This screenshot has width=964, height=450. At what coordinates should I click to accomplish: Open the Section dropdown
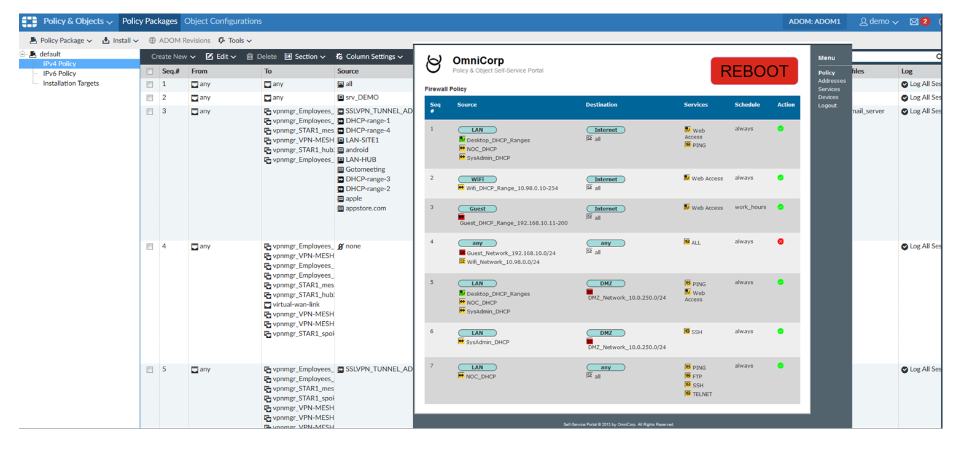305,56
